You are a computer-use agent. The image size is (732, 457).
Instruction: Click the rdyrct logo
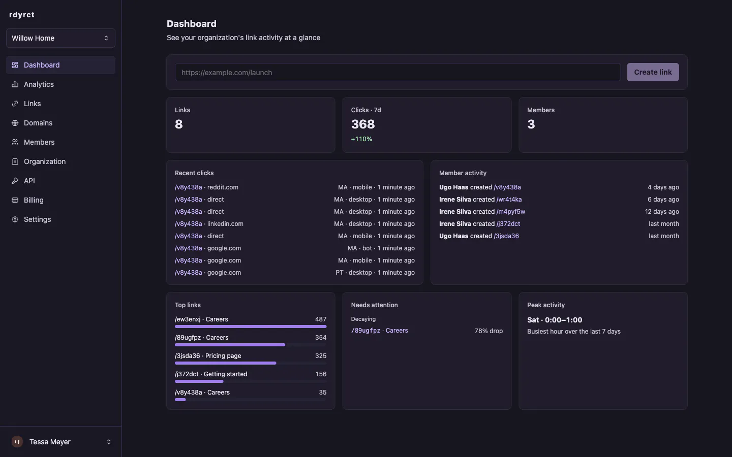coord(22,15)
